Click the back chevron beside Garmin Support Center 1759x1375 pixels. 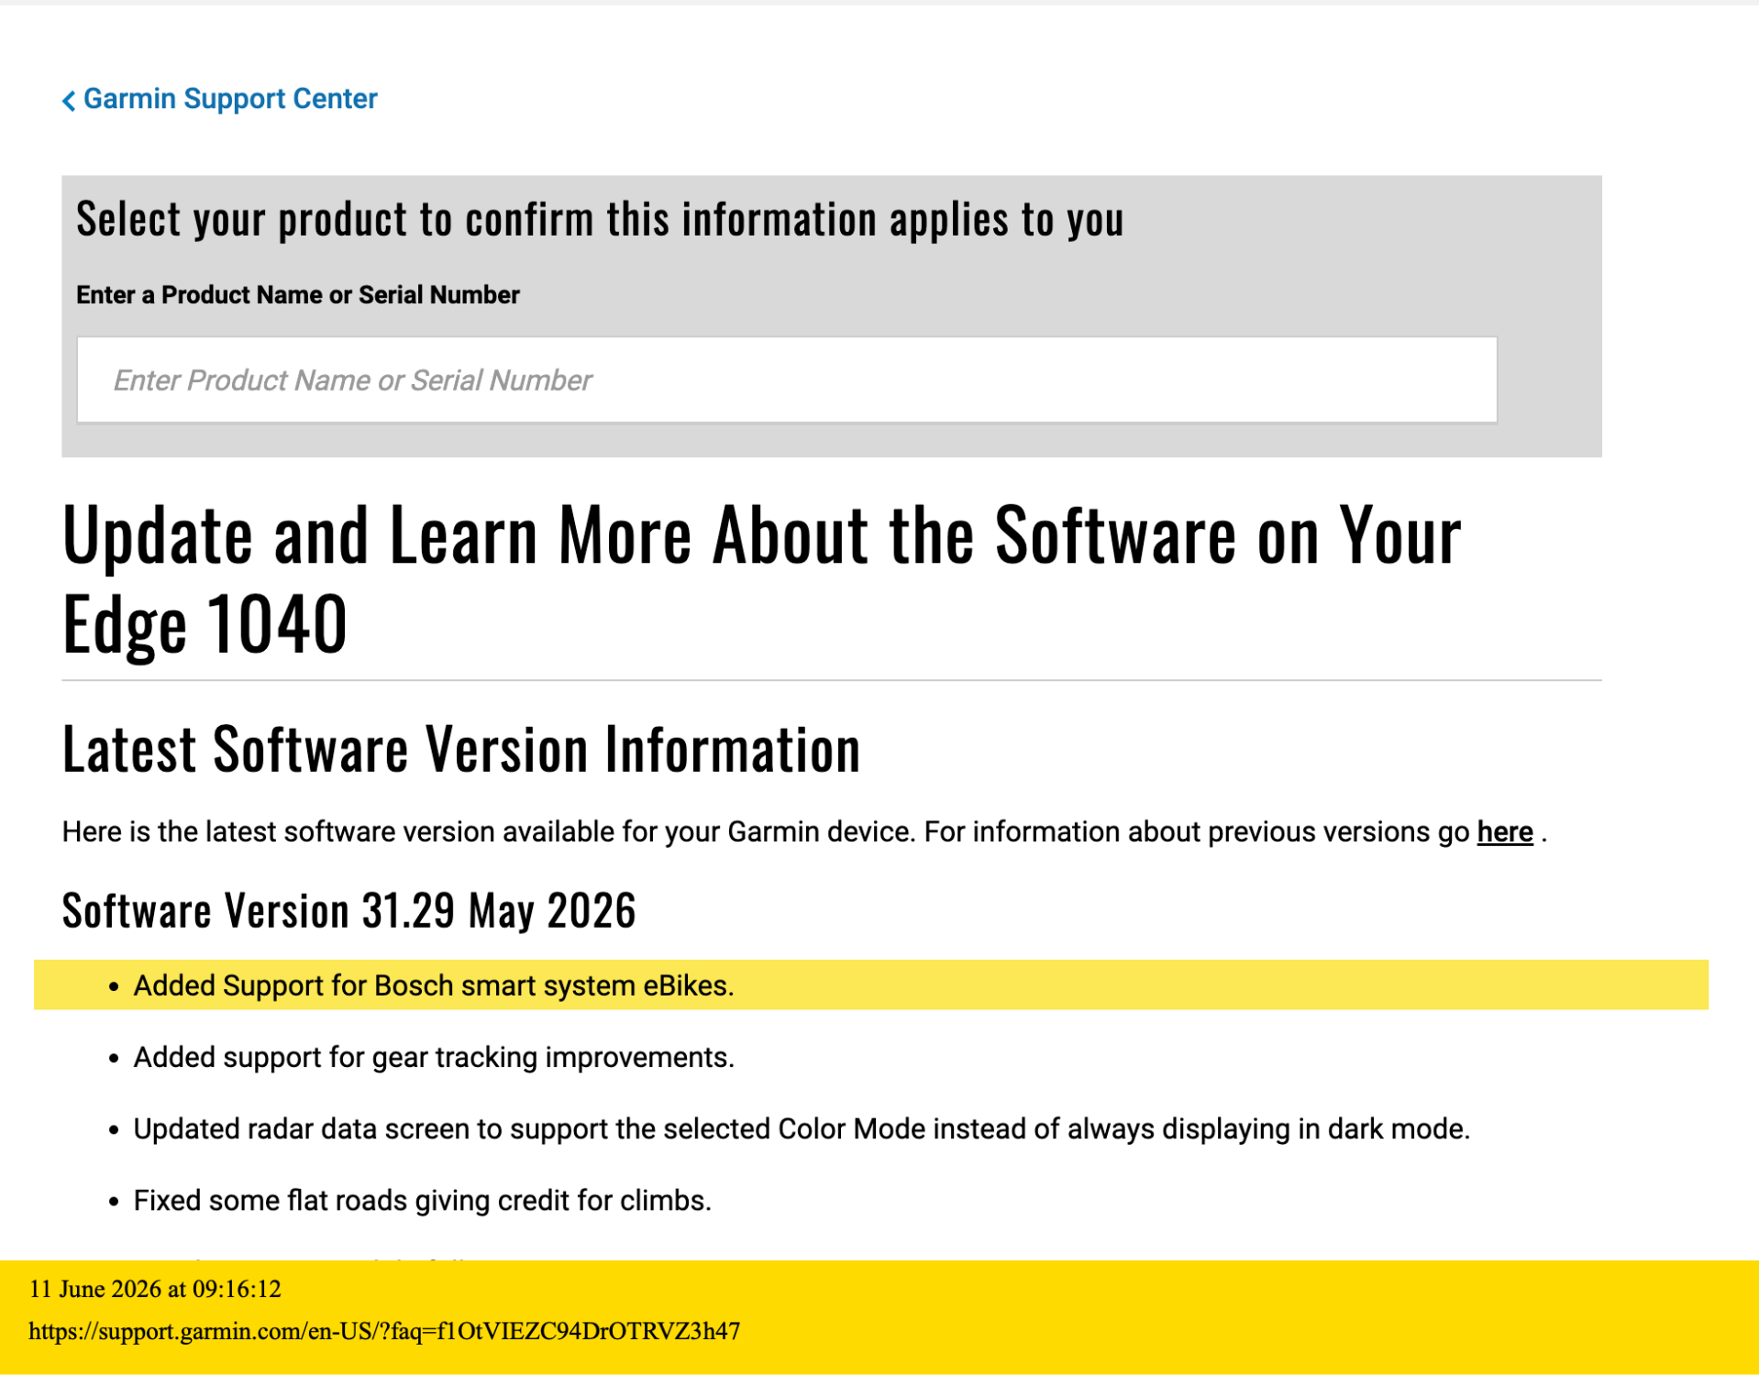pos(69,101)
